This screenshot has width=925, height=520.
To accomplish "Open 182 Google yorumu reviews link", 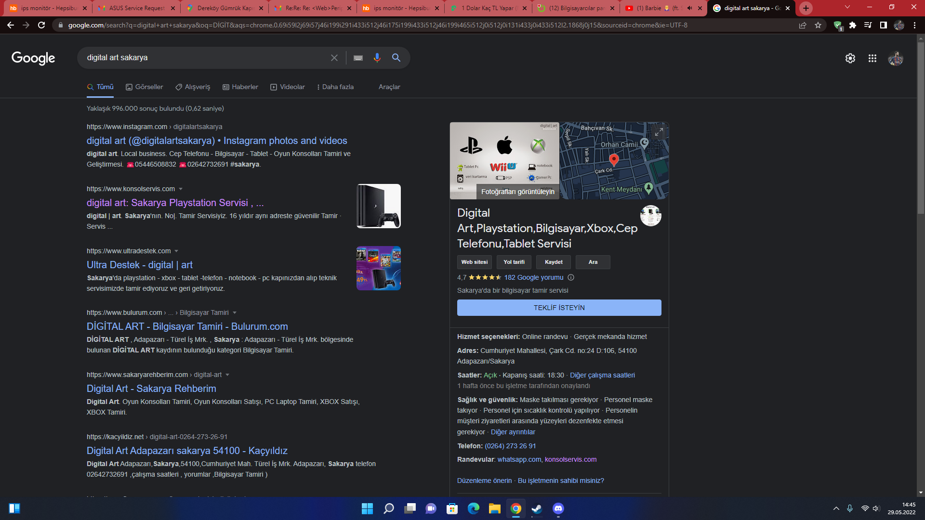I will (533, 277).
